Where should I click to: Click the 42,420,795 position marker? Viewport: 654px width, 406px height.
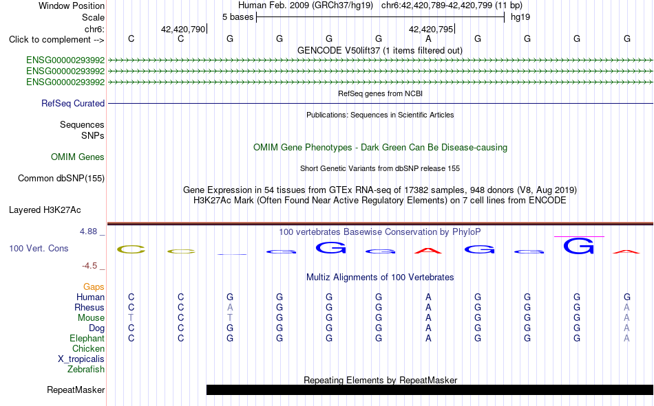coord(431,29)
